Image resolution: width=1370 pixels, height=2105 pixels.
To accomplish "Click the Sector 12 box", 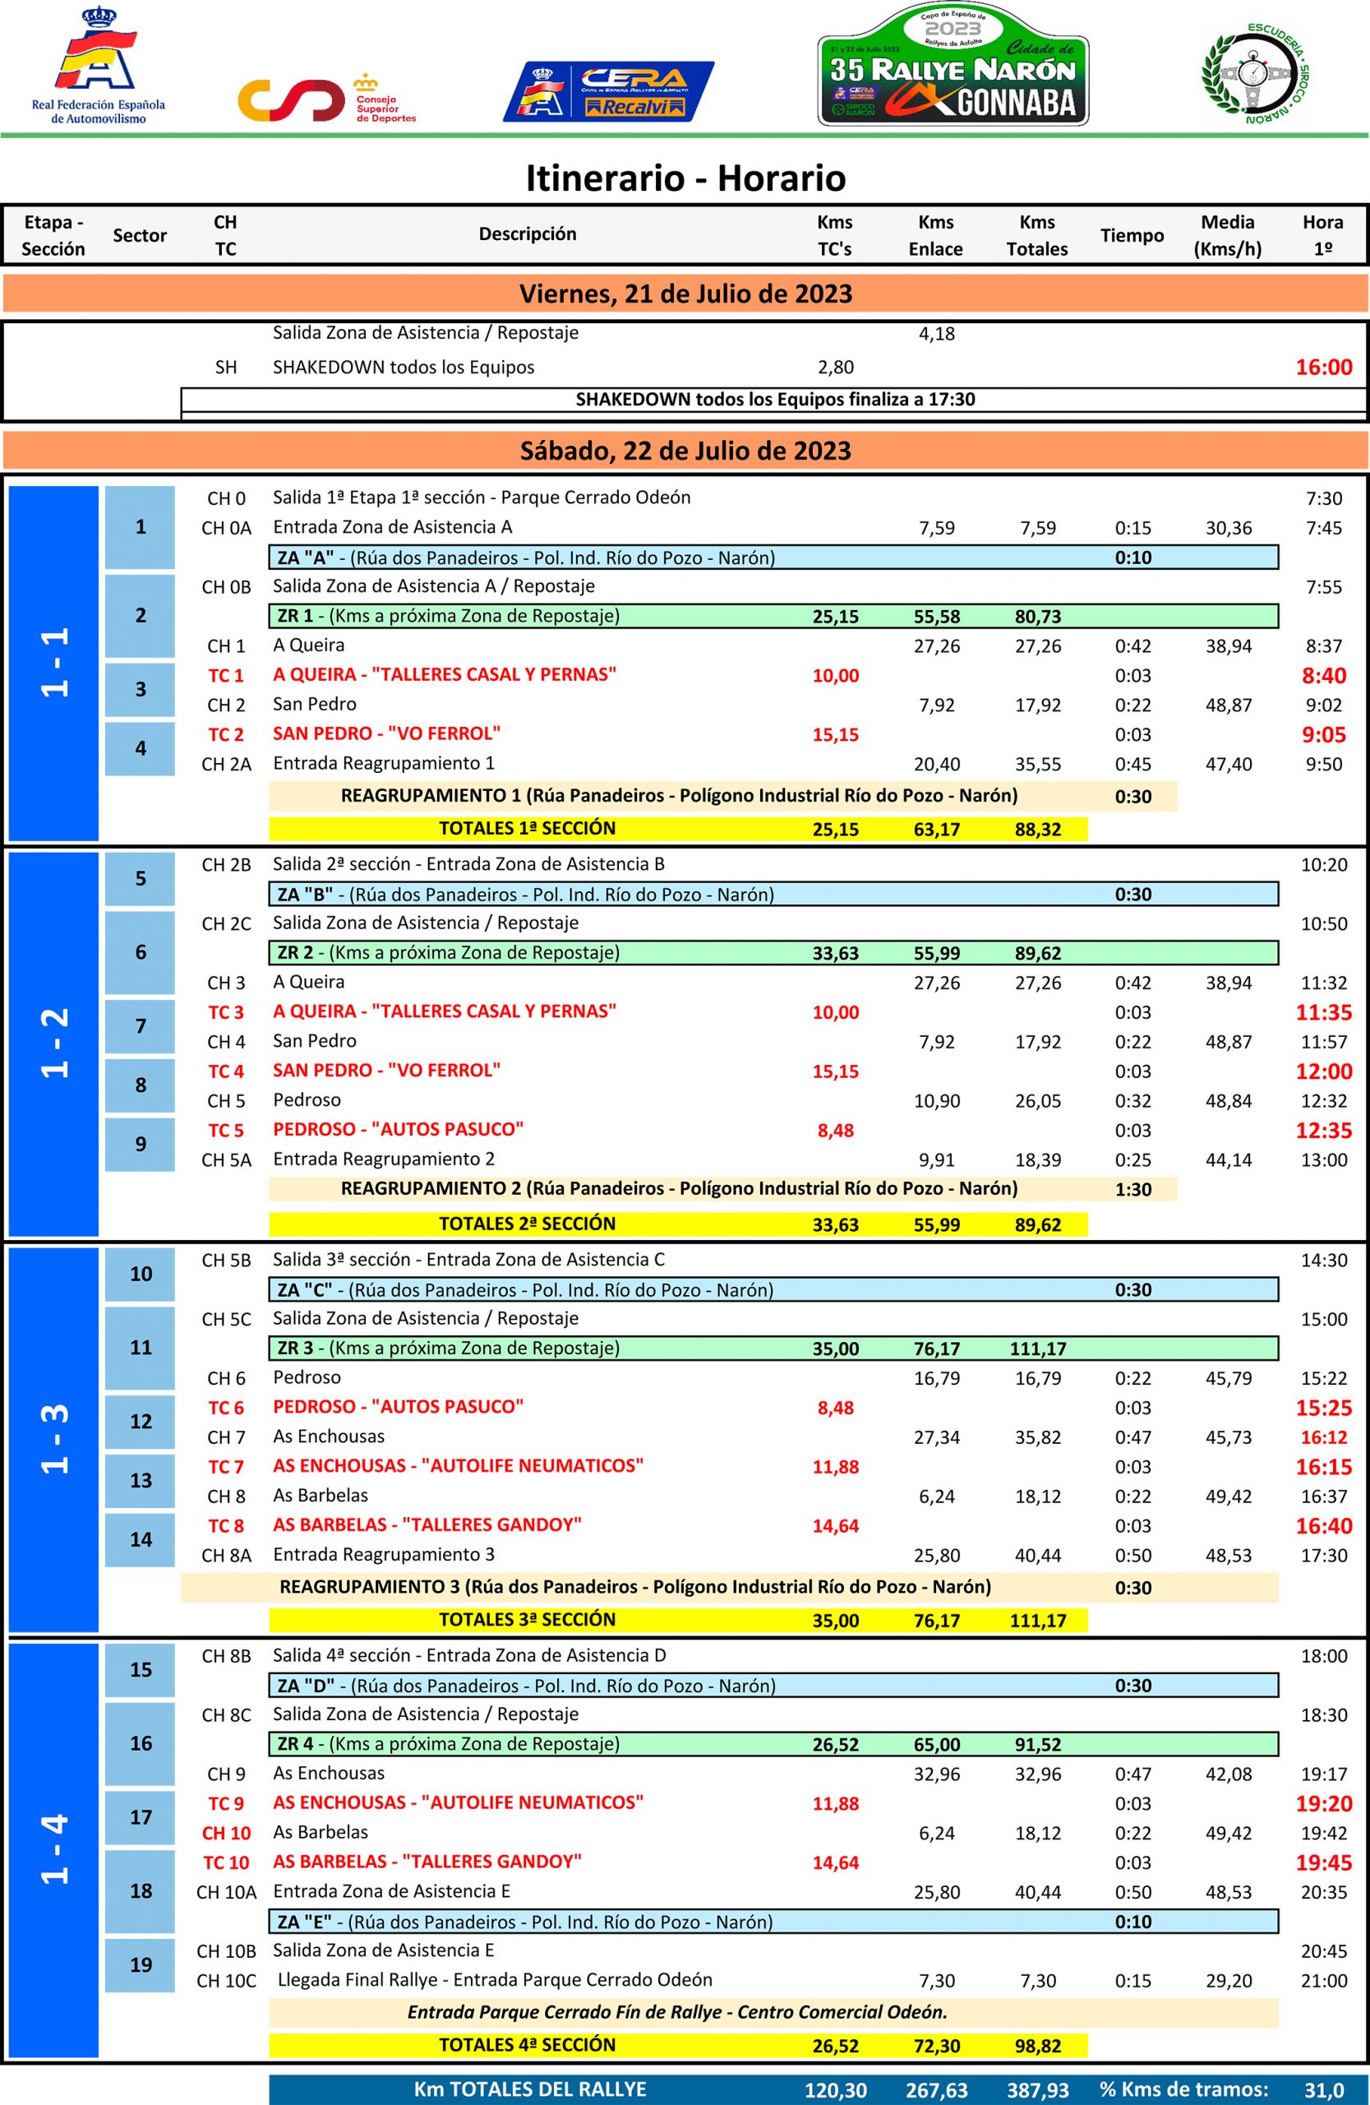I will [141, 1422].
